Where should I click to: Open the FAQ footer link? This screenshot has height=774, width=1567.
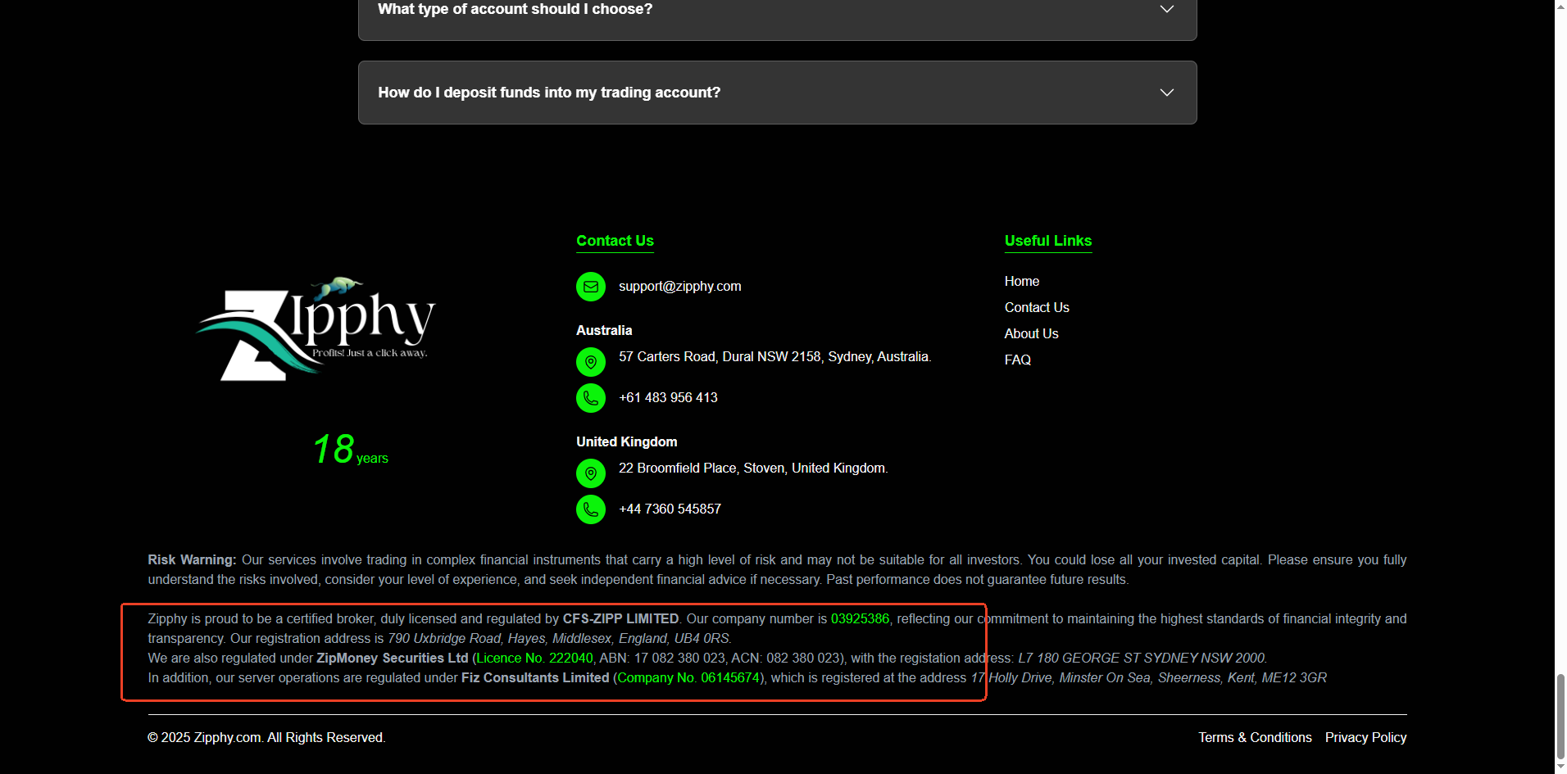[x=1018, y=360]
